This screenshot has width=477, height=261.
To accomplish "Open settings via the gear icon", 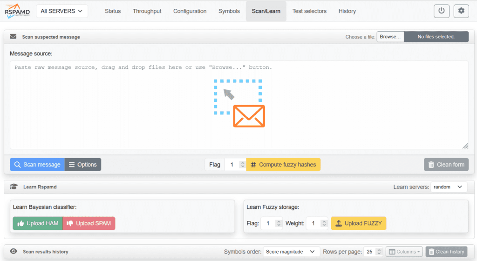I will [x=461, y=11].
